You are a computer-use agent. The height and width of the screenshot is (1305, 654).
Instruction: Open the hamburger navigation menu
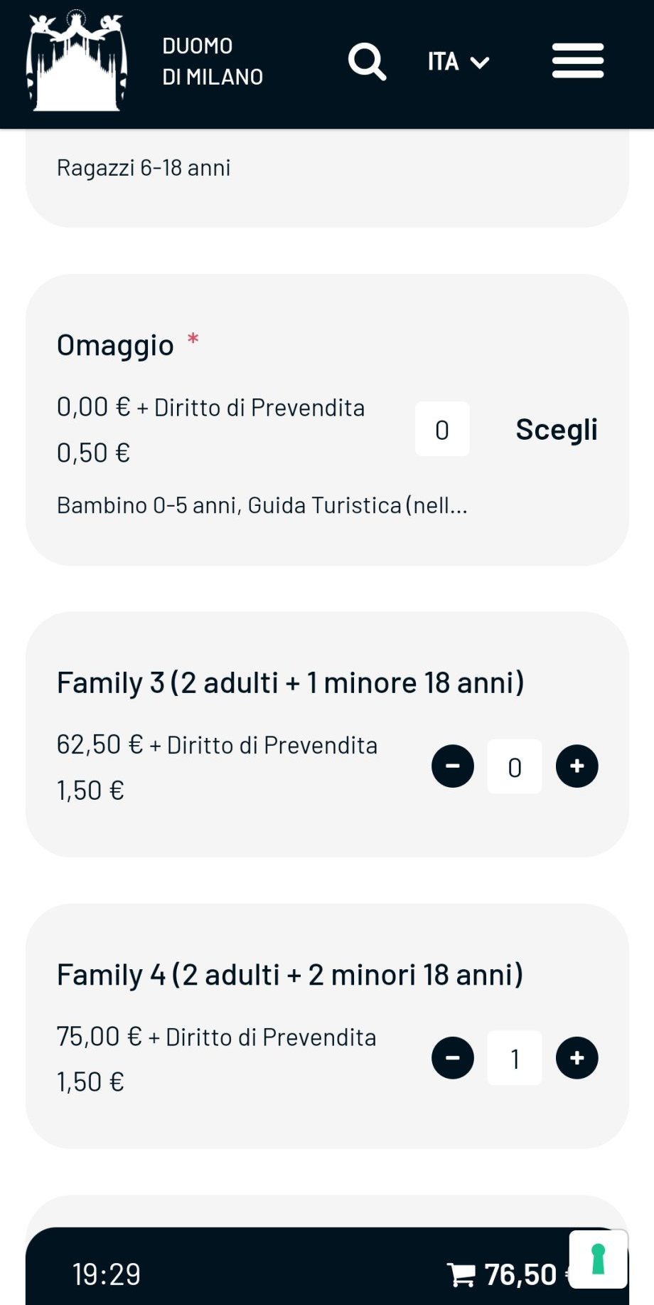pyautogui.click(x=578, y=61)
